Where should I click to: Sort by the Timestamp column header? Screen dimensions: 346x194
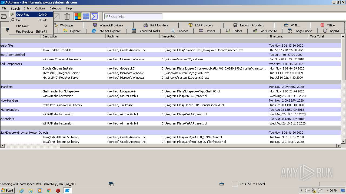click(288, 36)
